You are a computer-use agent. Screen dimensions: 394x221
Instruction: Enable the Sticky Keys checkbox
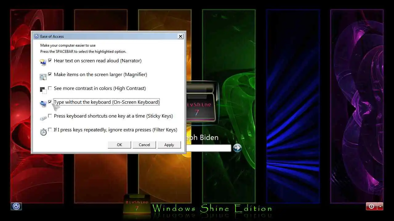tap(50, 116)
